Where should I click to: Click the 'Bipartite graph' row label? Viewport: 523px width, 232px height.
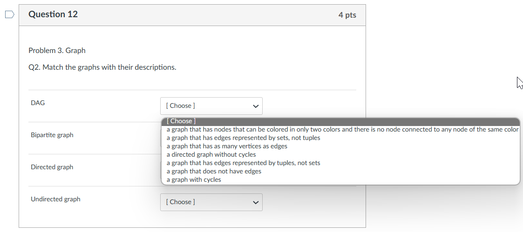52,135
